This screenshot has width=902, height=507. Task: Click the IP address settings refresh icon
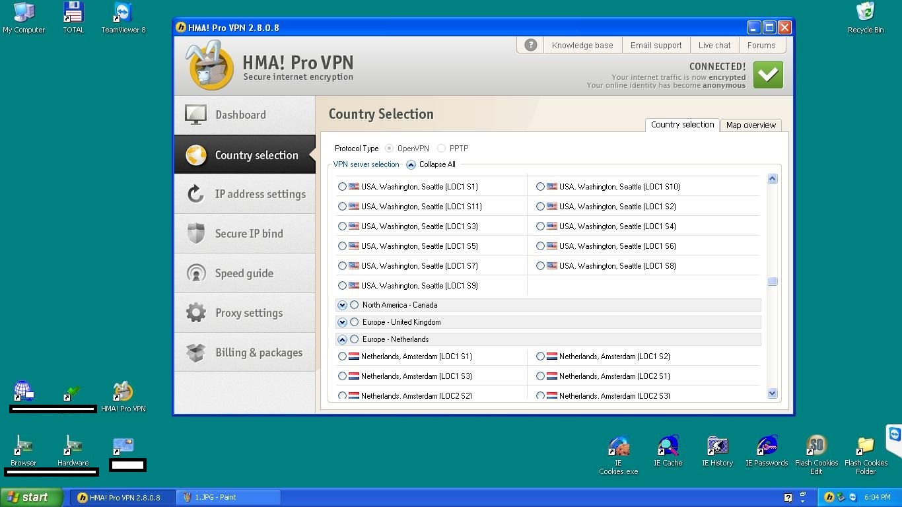coord(195,194)
